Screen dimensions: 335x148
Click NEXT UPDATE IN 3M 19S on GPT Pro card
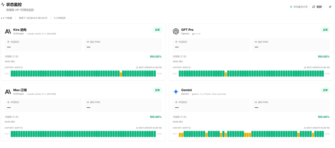pos(318,67)
